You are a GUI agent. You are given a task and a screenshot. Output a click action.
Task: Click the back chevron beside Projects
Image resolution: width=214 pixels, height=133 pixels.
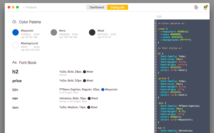24,7
